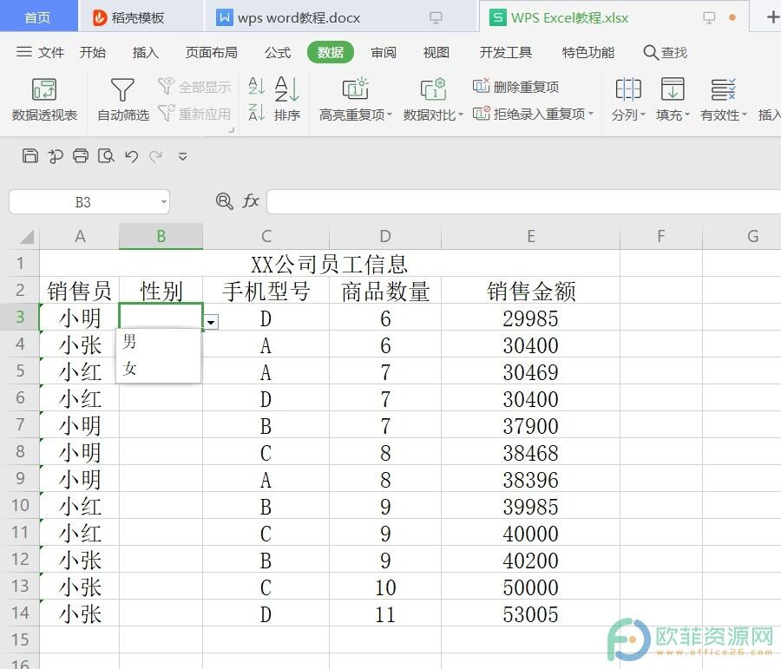Click 删除重复项 remove duplicates
This screenshot has height=669, width=781.
click(516, 87)
